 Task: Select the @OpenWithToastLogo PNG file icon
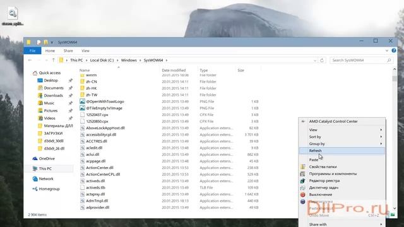tap(82, 102)
